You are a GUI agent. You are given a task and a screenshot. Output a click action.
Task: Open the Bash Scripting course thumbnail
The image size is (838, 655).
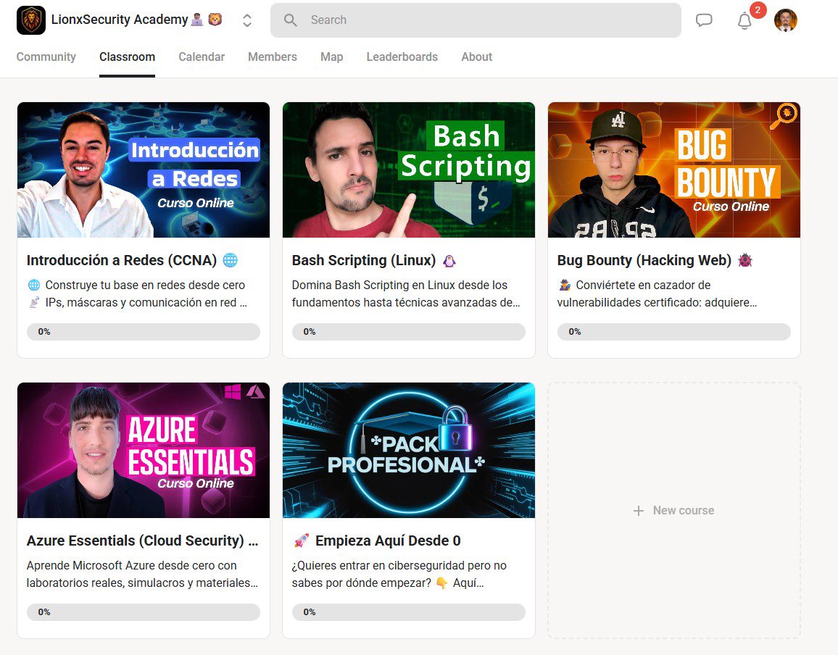pyautogui.click(x=409, y=170)
